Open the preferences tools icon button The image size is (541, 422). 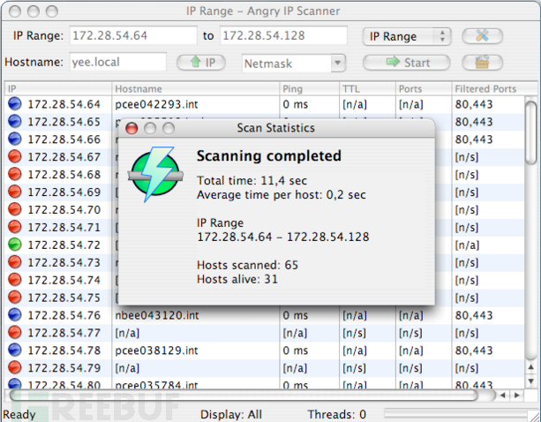pos(483,36)
